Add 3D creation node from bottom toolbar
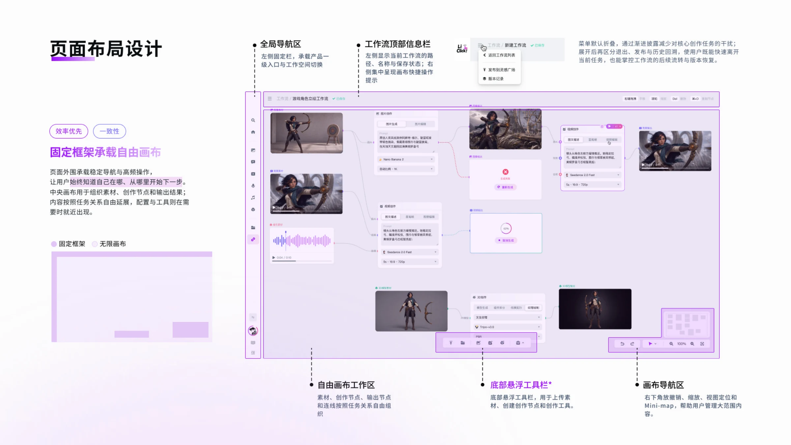Viewport: 791px width, 445px height. 502,343
